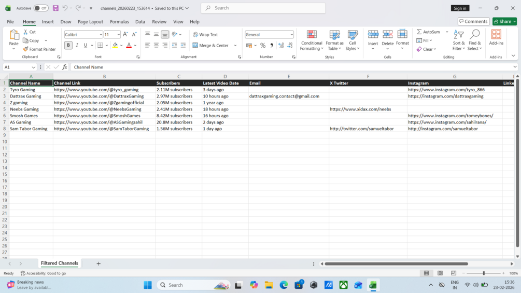The width and height of the screenshot is (521, 293).
Task: Toggle Underline formatting
Action: coord(86,45)
